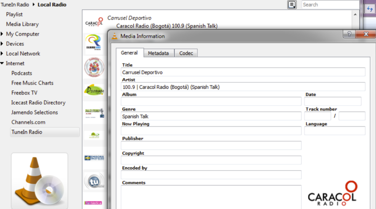The image size is (376, 209).
Task: Close the Media Information dialog
Action: click(x=366, y=34)
